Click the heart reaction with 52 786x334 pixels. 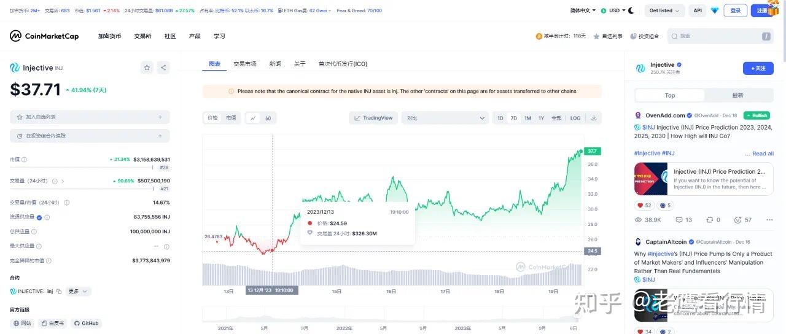pyautogui.click(x=644, y=205)
